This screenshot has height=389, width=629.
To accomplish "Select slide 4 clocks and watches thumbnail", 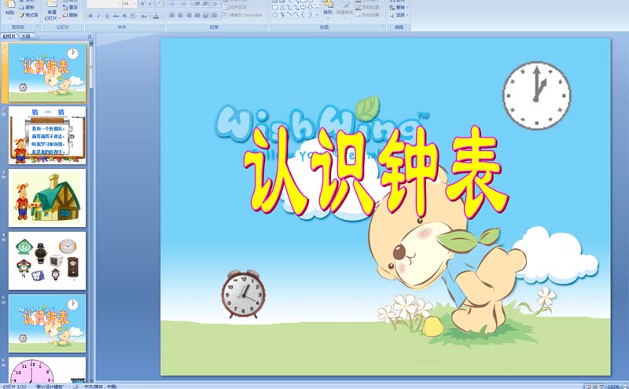I will coord(47,261).
